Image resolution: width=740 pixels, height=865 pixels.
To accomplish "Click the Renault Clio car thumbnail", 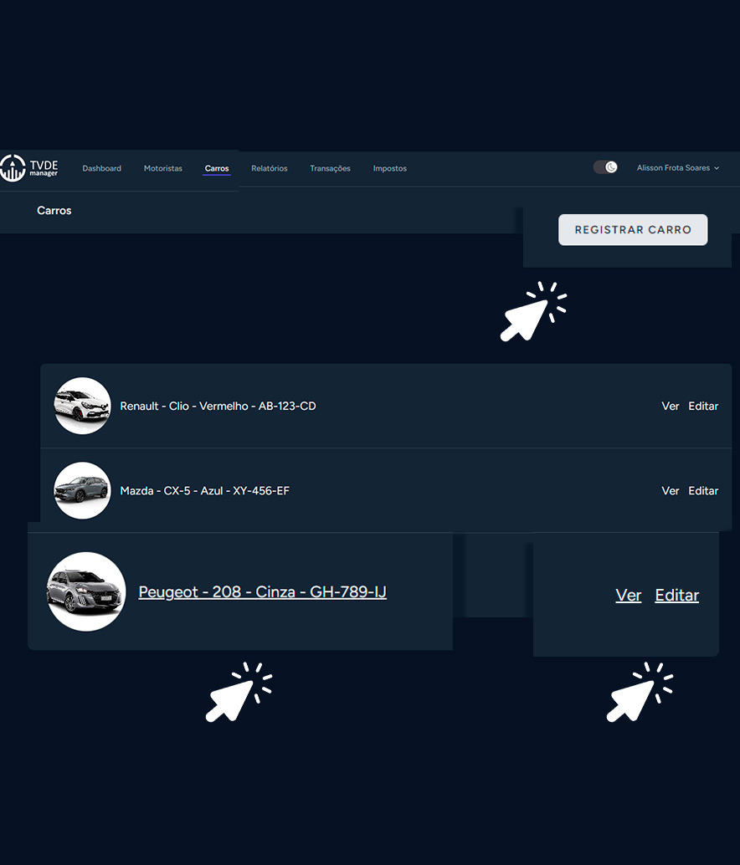I will (82, 406).
